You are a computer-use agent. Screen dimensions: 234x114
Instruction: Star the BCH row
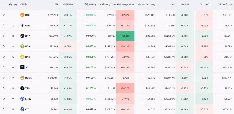pyautogui.click(x=3, y=46)
